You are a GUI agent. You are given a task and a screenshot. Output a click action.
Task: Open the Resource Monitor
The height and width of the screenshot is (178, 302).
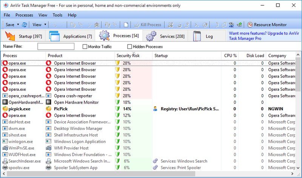(x=267, y=25)
